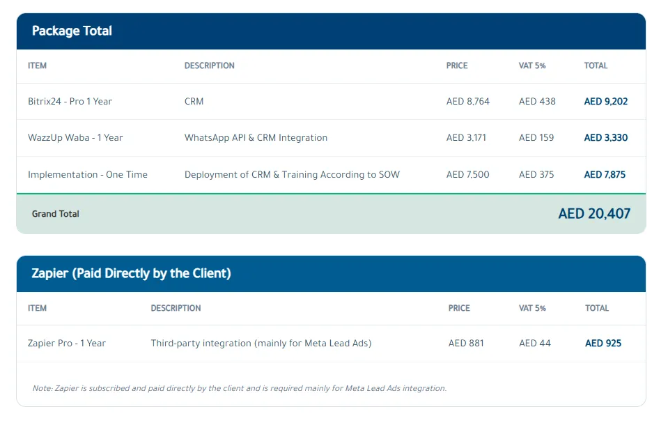Click the PRICE column header in Package Total table

457,66
